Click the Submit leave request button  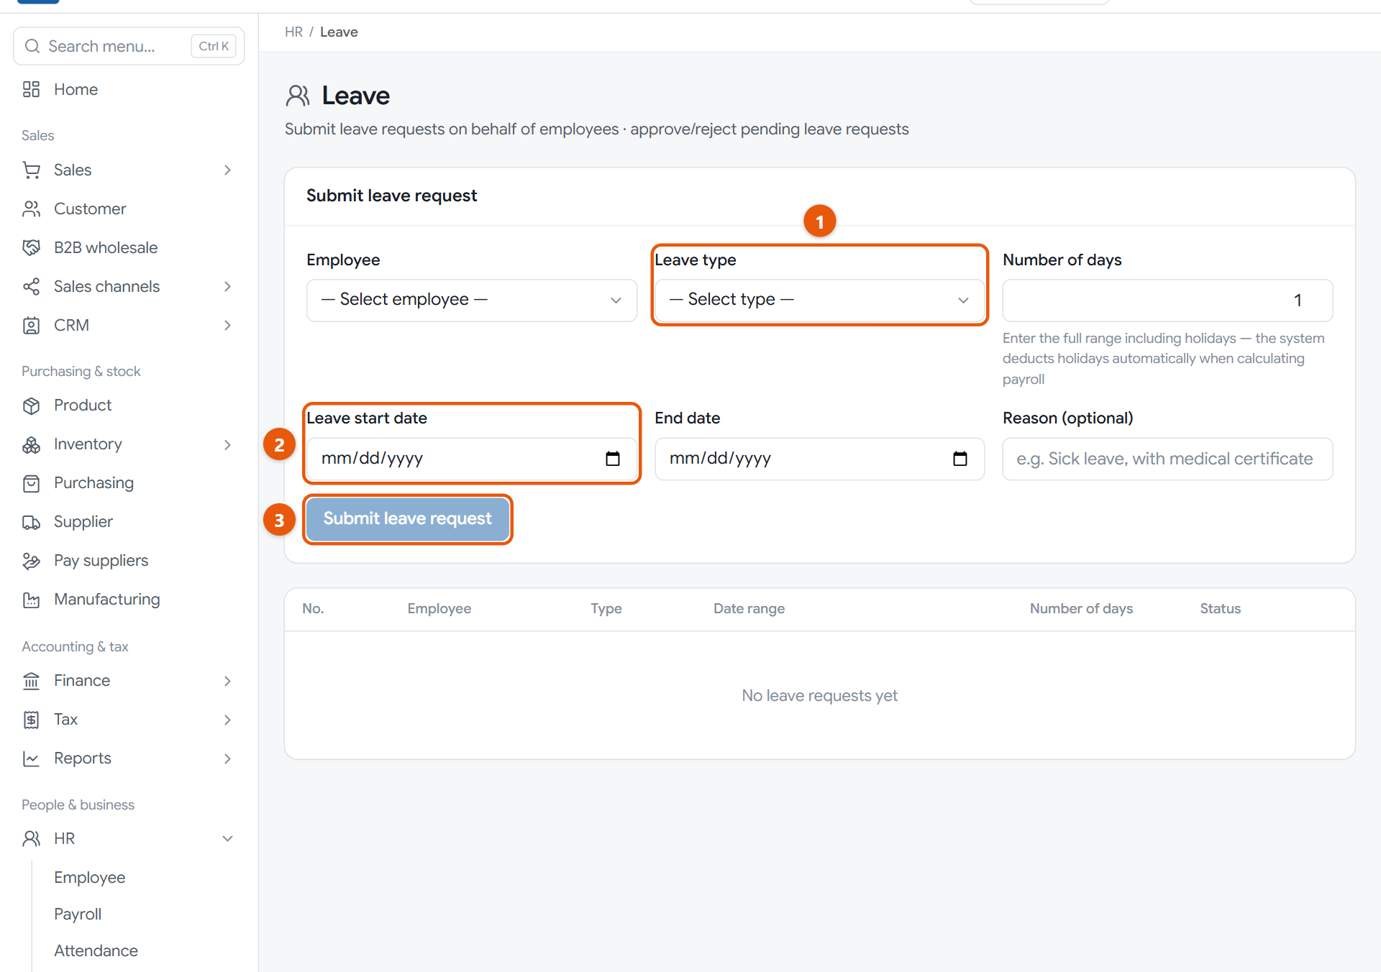[408, 519]
